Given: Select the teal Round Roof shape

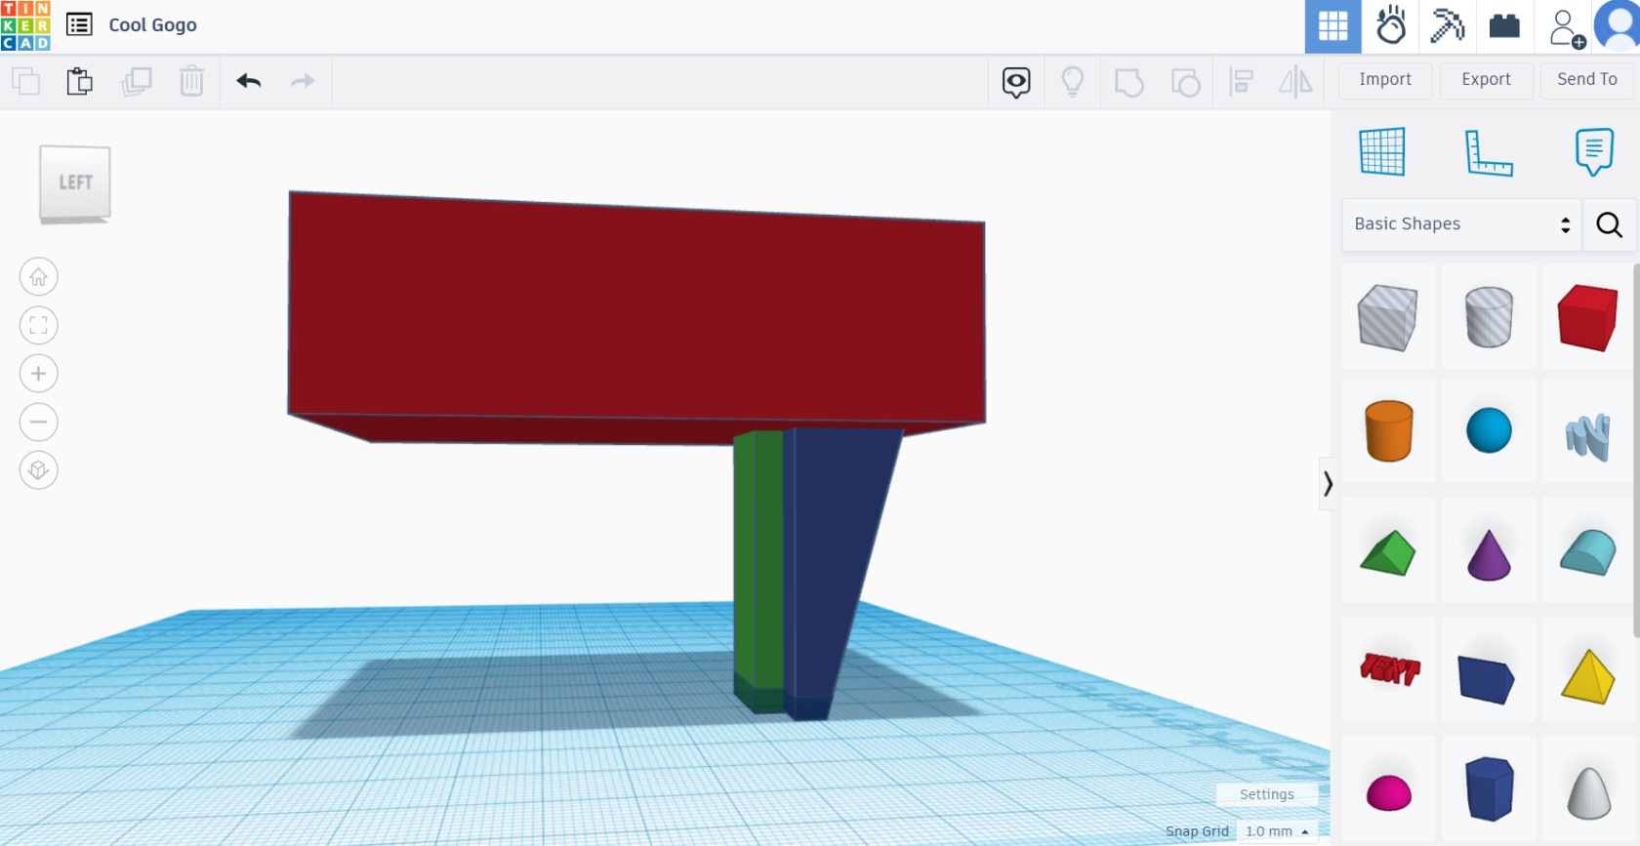Looking at the screenshot, I should click(1588, 552).
